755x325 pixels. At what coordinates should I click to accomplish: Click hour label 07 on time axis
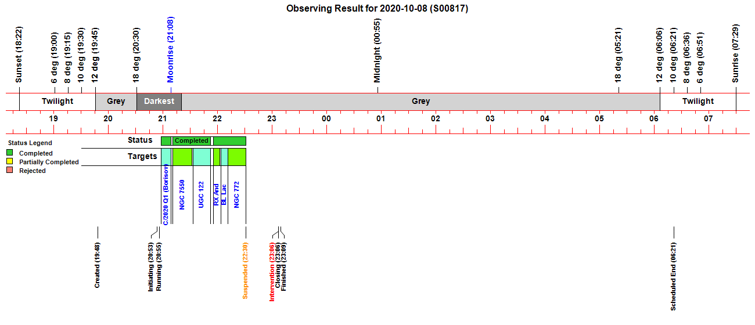[709, 118]
